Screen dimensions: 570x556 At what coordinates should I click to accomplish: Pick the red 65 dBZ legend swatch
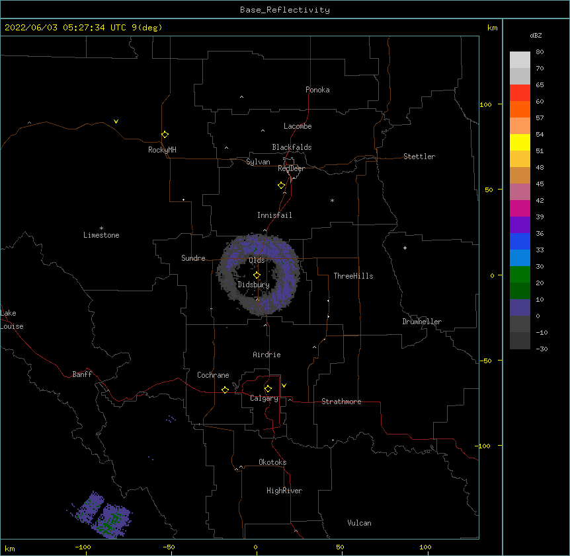pyautogui.click(x=520, y=92)
